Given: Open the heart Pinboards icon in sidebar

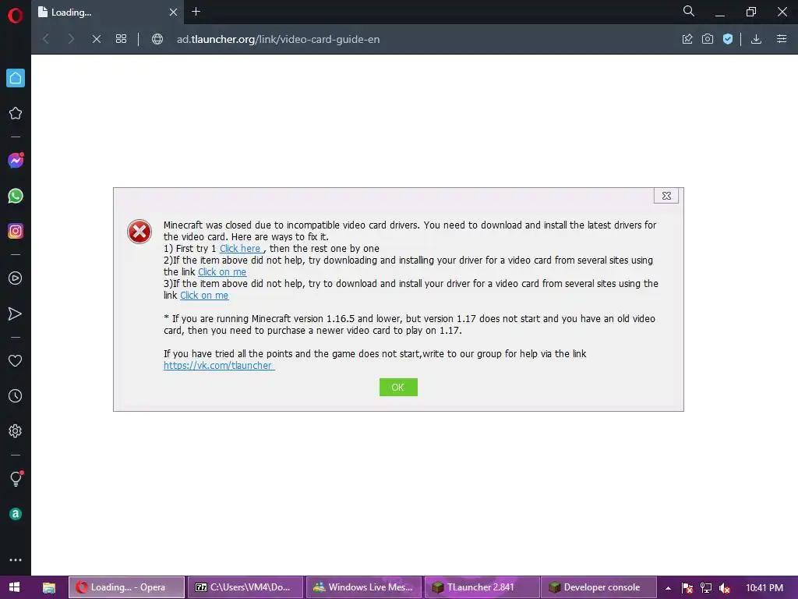Looking at the screenshot, I should point(16,360).
